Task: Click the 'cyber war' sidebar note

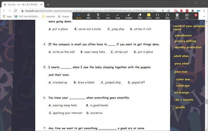Action: pos(183,79)
